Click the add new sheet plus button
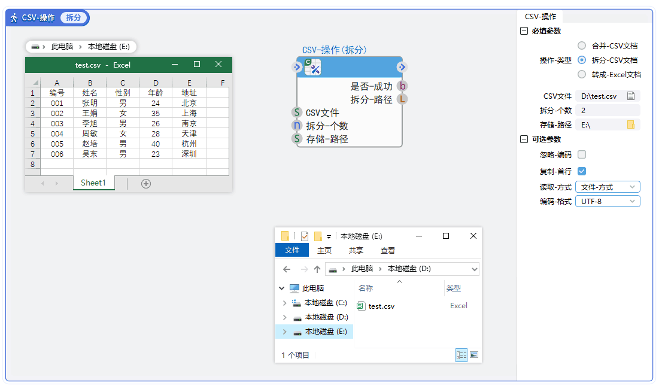This screenshot has height=389, width=662. (x=145, y=184)
